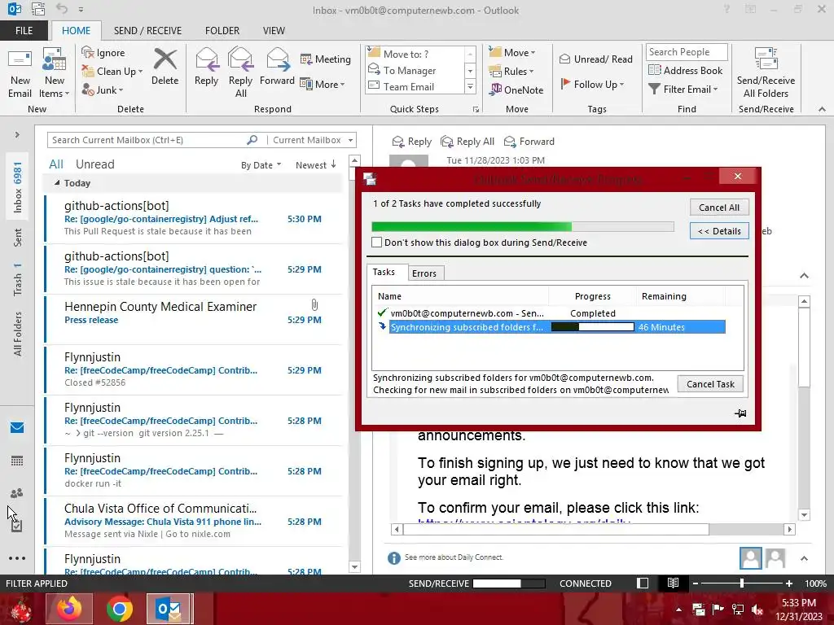Click the ribbon Forward icon

277,59
